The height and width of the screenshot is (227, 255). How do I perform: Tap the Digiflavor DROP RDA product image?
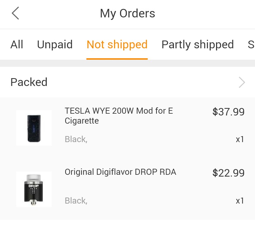pyautogui.click(x=34, y=189)
